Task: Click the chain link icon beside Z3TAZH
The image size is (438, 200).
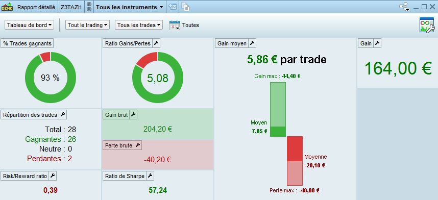Action: [89, 7]
